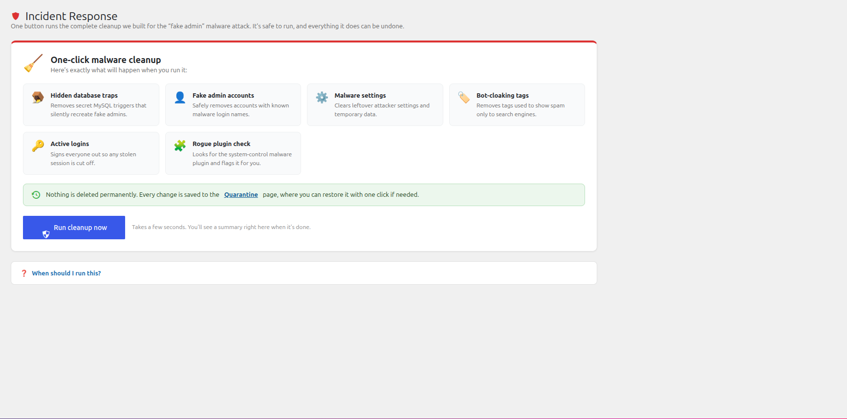Select the Rogue plugin check title
Viewport: 847px width, 419px height.
(221, 144)
